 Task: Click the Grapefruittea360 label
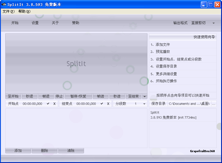point(202,151)
